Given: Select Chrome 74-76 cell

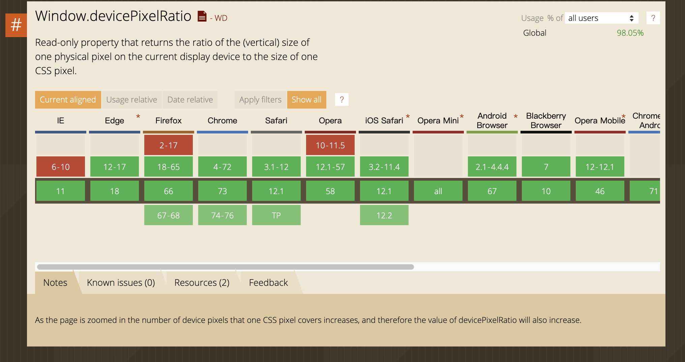Looking at the screenshot, I should click(x=222, y=215).
